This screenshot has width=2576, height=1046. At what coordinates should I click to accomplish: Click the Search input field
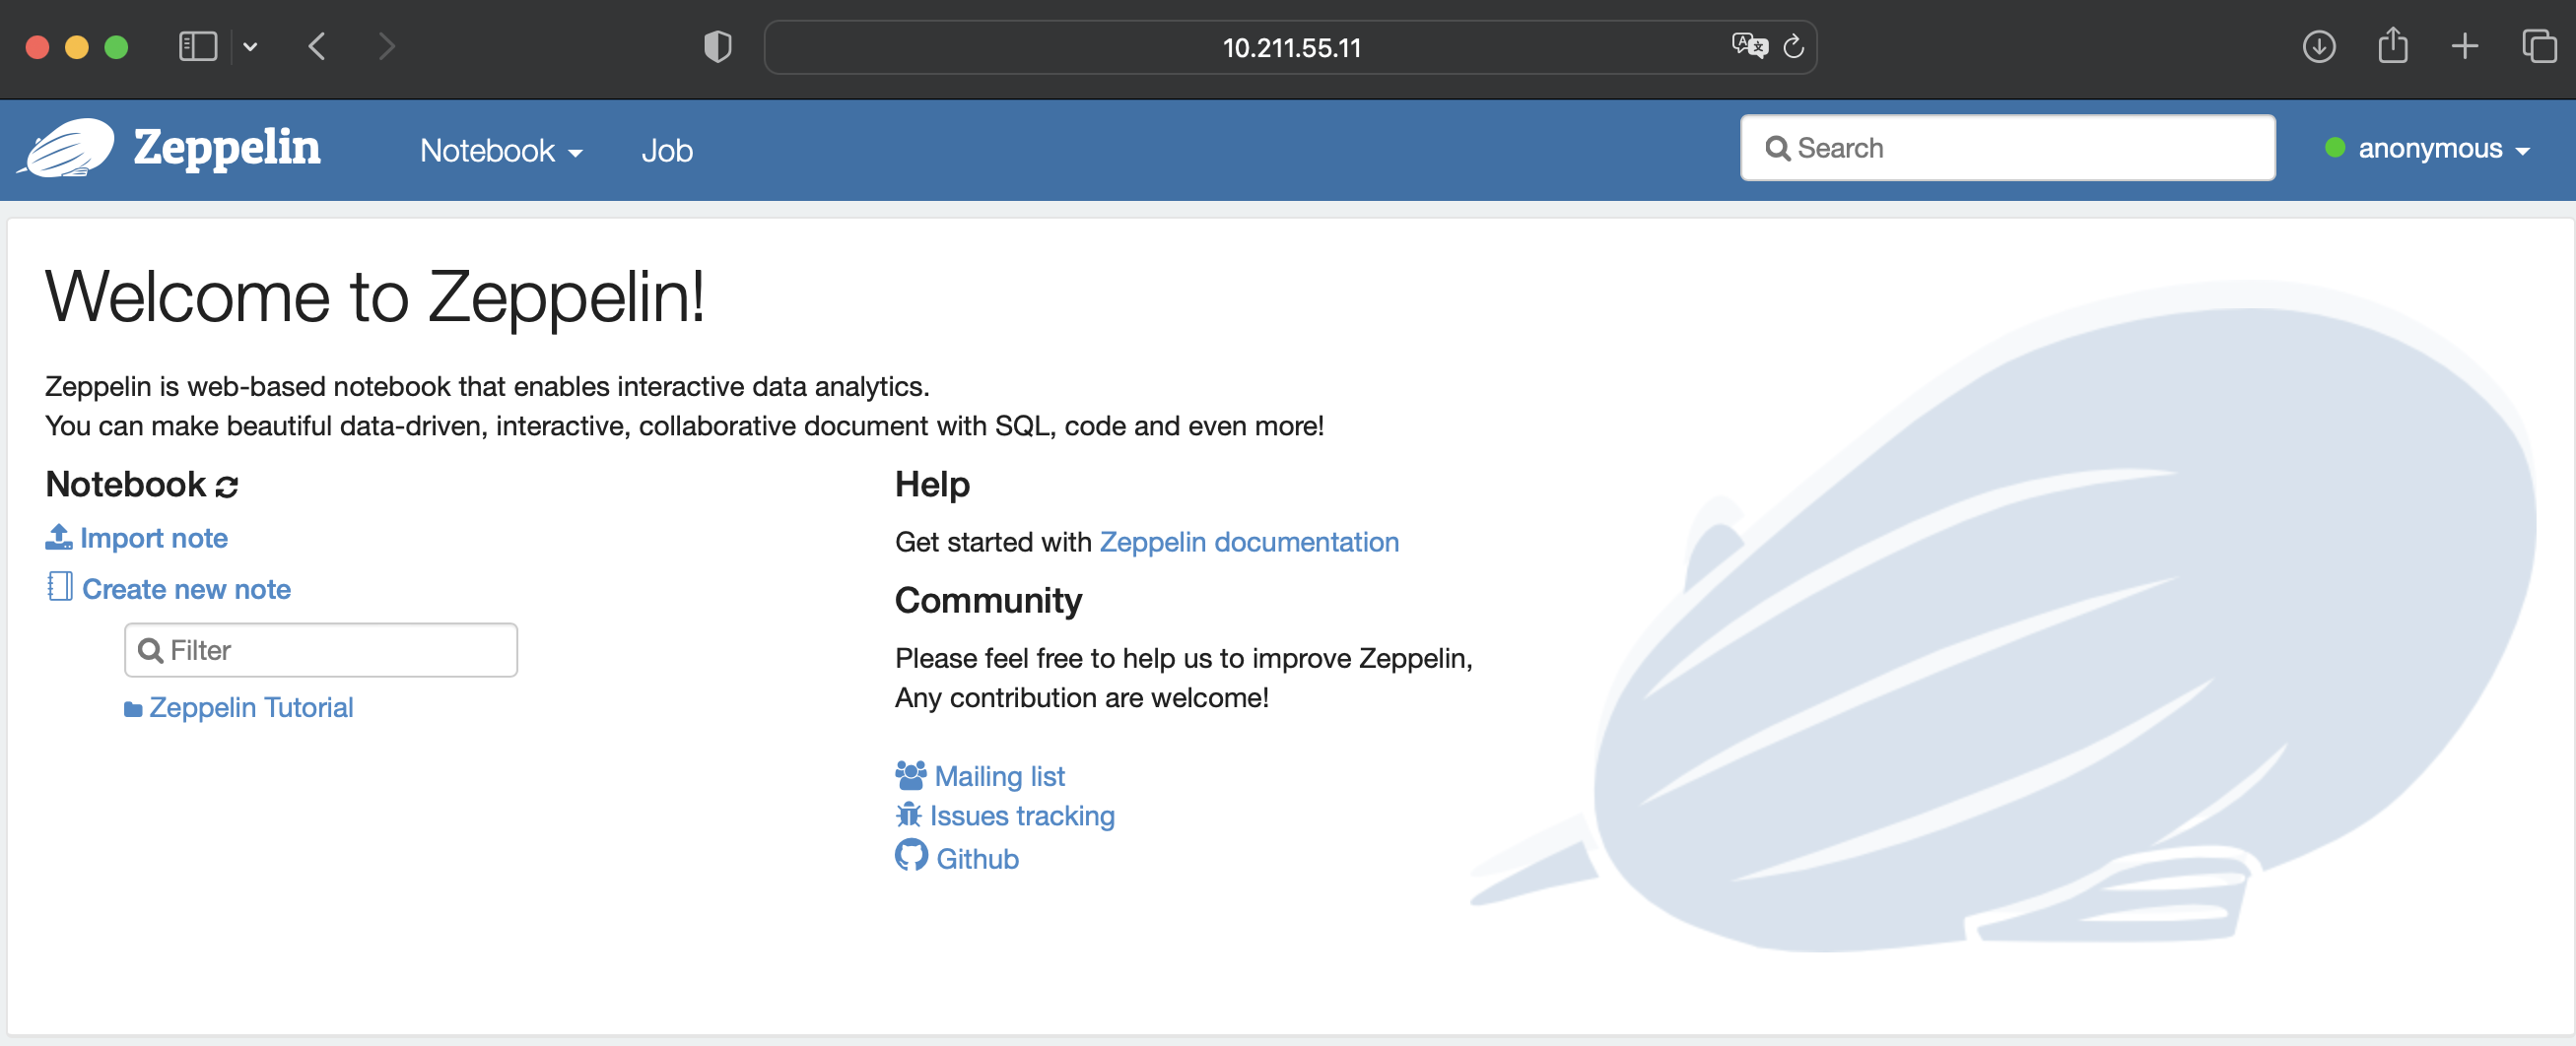pyautogui.click(x=2007, y=148)
